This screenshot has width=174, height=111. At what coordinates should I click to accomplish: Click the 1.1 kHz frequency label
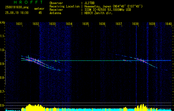[2, 36]
